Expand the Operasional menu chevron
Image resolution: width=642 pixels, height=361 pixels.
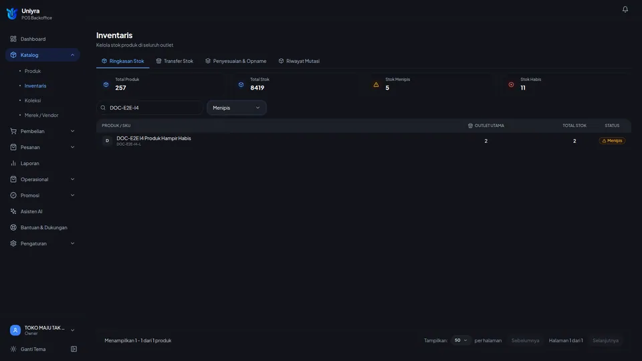[72, 179]
